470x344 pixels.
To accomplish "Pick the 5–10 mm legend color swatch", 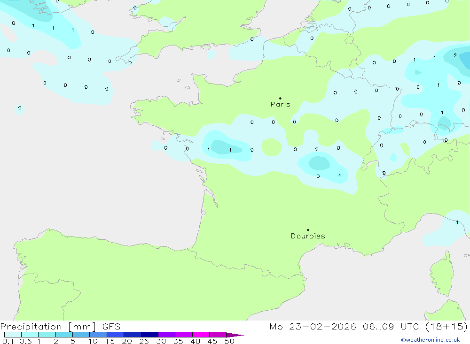I will coord(81,335).
